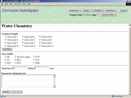Screen dimensions: 131x98
Task: Enable the NO3 test variable
Action: click(x=6, y=63)
